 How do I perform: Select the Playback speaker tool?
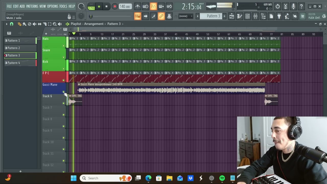pos(60,24)
